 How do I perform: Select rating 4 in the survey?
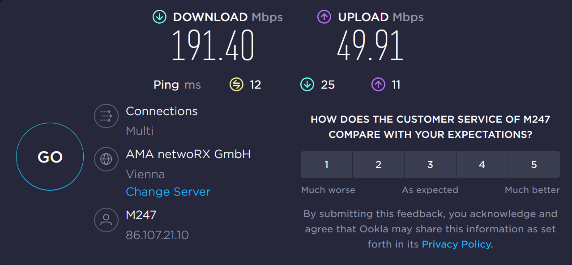(x=482, y=165)
